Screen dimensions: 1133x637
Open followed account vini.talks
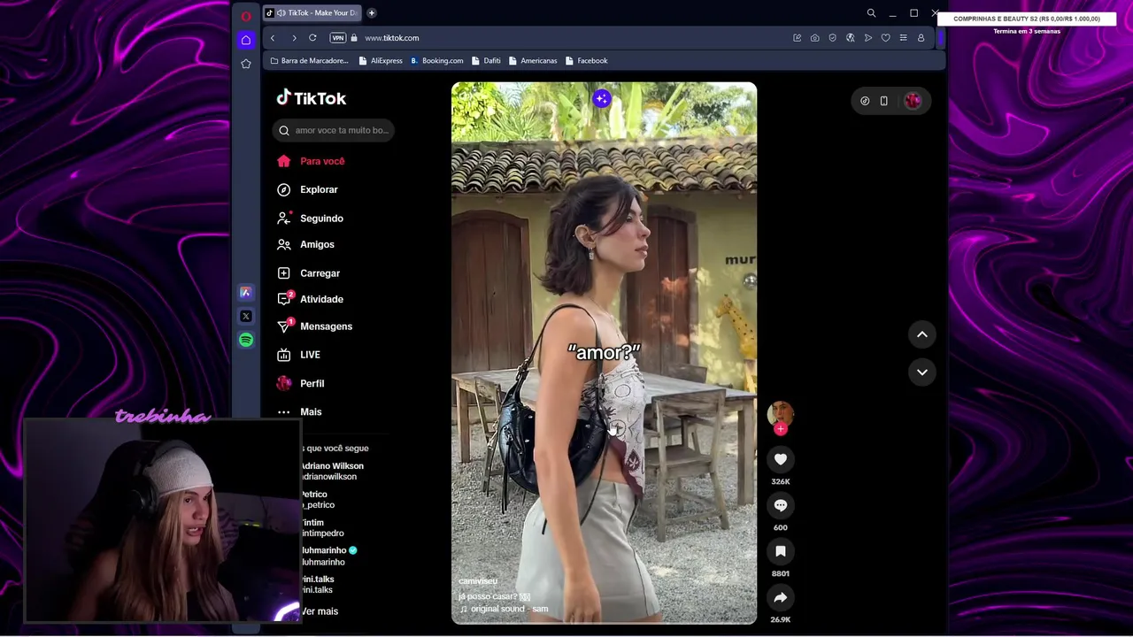317,584
